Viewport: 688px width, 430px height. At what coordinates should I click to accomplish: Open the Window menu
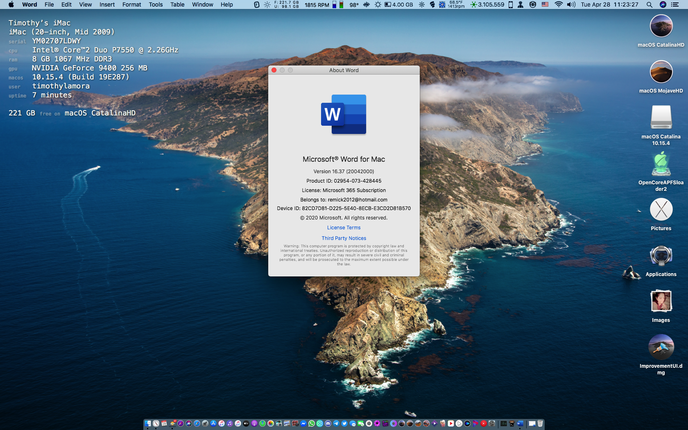click(x=202, y=5)
